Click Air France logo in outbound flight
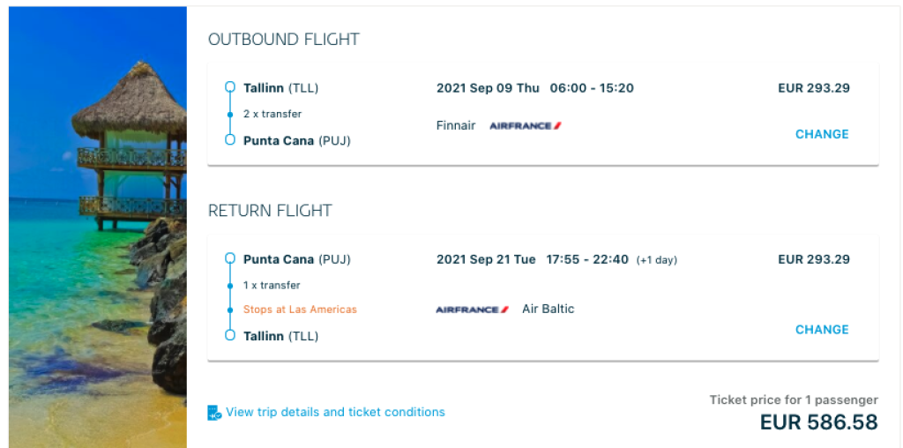This screenshot has width=903, height=448. click(x=526, y=126)
